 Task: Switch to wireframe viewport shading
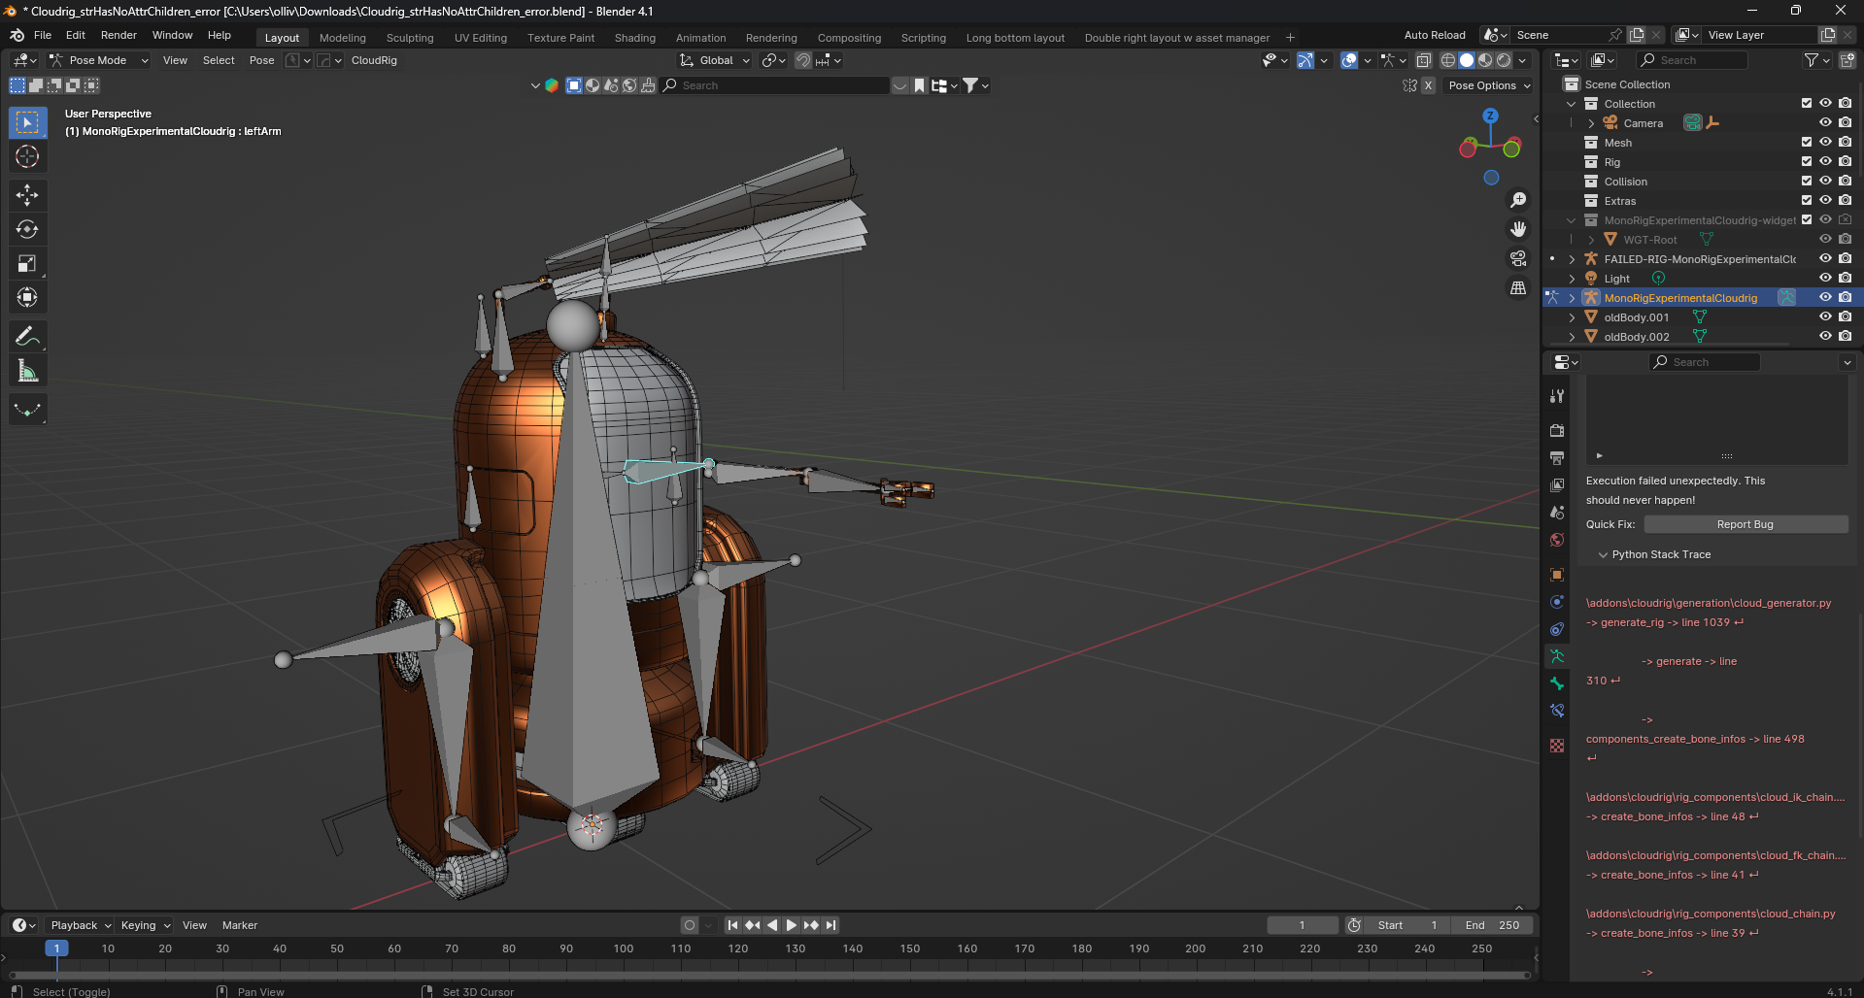click(x=1447, y=60)
